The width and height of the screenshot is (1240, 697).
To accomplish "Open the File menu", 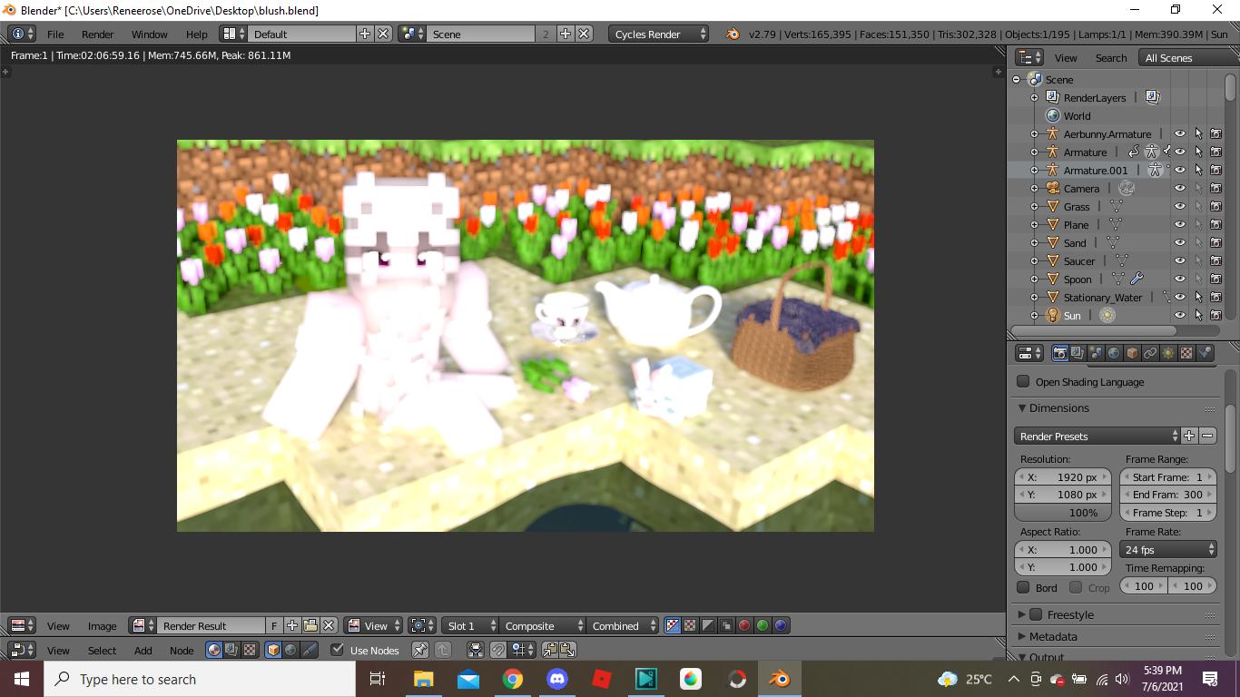I will tap(55, 34).
